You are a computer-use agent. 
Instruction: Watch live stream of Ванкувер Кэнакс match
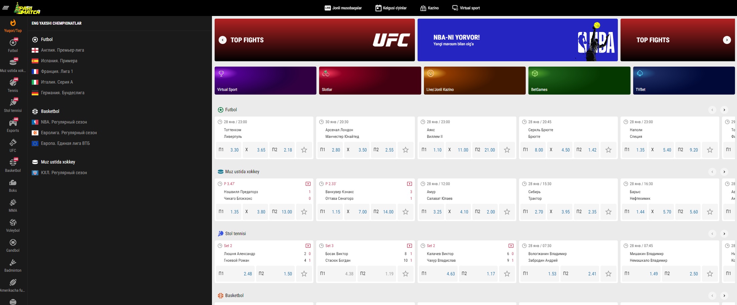click(410, 184)
